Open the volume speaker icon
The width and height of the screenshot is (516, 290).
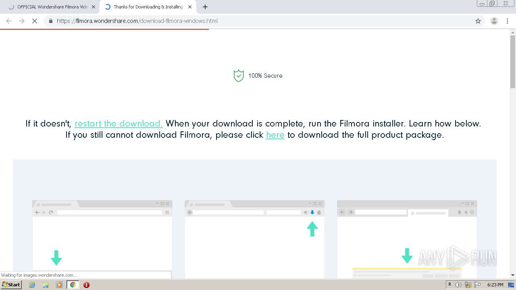click(x=458, y=285)
